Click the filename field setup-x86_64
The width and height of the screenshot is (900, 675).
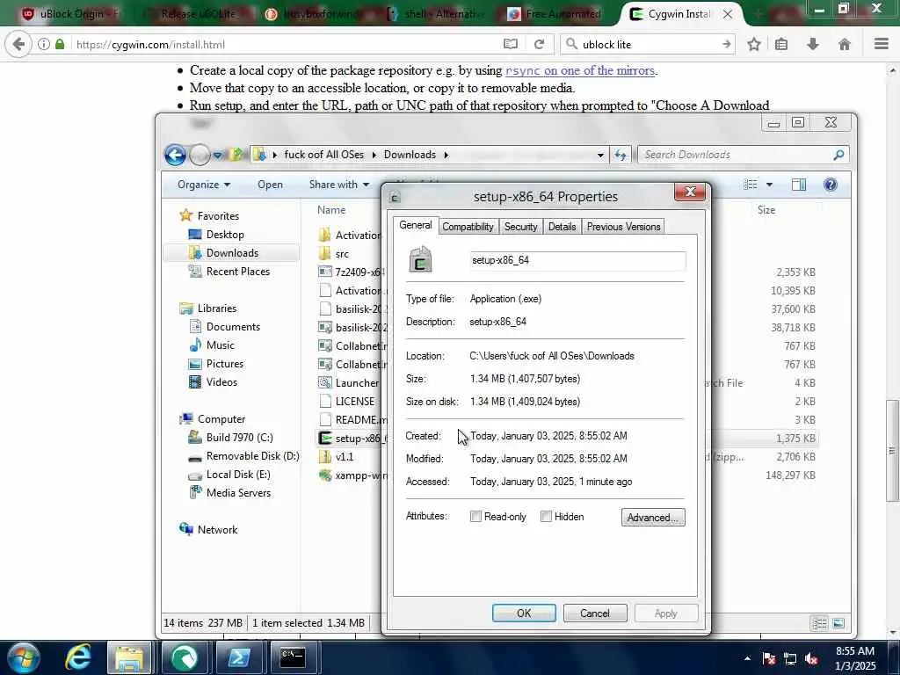tap(577, 260)
